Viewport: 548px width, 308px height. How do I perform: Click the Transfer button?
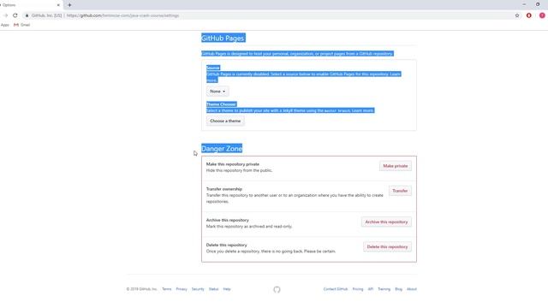click(400, 191)
